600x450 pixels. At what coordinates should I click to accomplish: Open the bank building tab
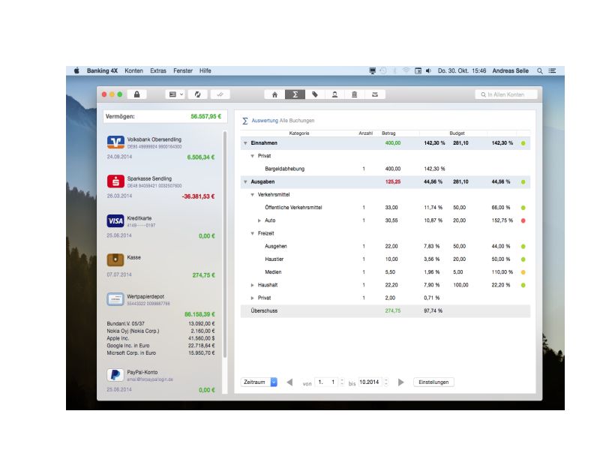pos(355,94)
